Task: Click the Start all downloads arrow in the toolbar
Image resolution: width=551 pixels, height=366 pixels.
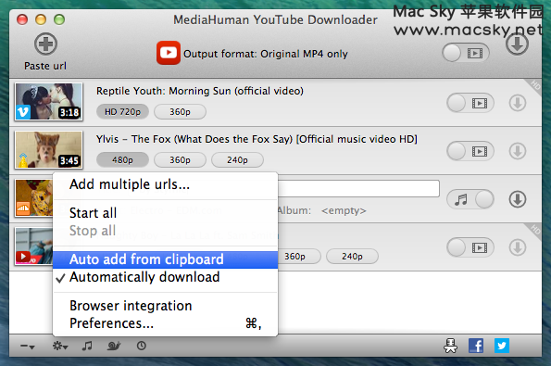Action: [x=517, y=44]
